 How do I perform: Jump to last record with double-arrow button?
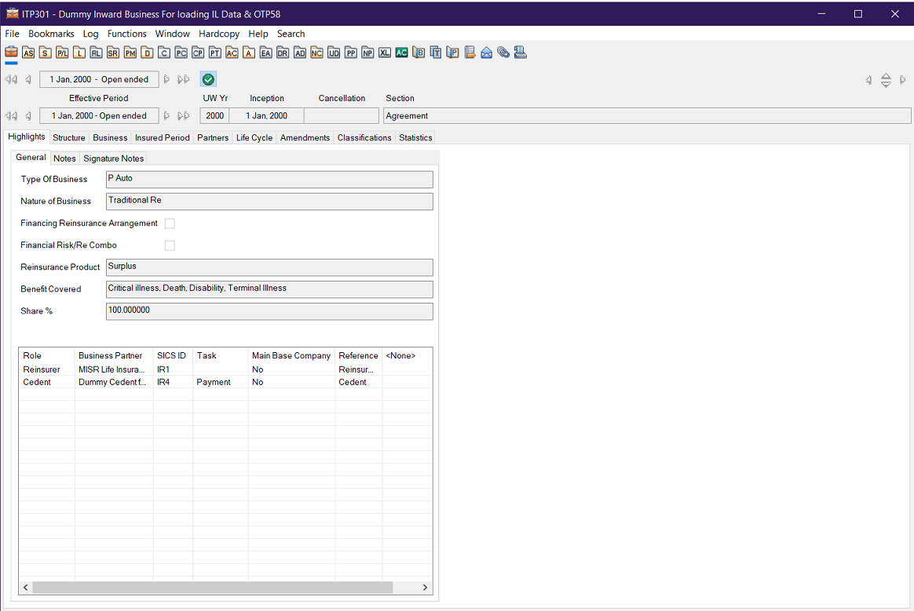click(184, 79)
